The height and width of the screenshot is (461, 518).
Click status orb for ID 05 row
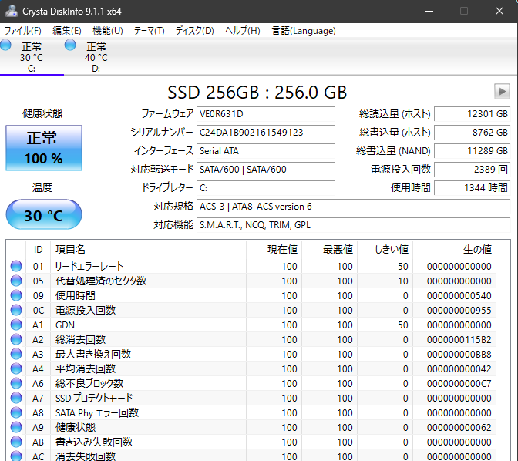[x=16, y=281]
